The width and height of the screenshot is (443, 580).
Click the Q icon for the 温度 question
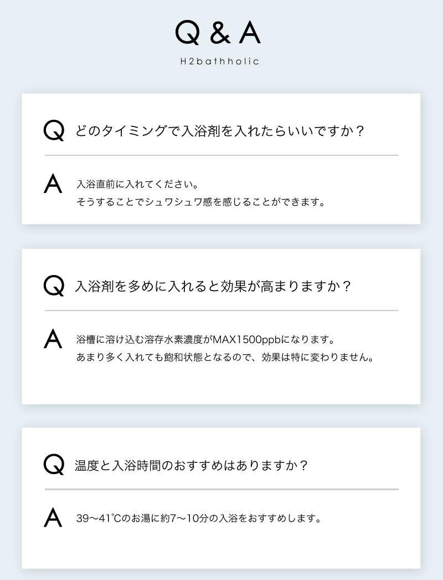pos(54,465)
